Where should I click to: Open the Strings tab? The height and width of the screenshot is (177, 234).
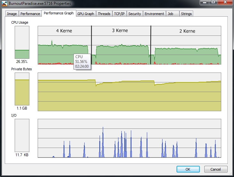[x=186, y=14]
